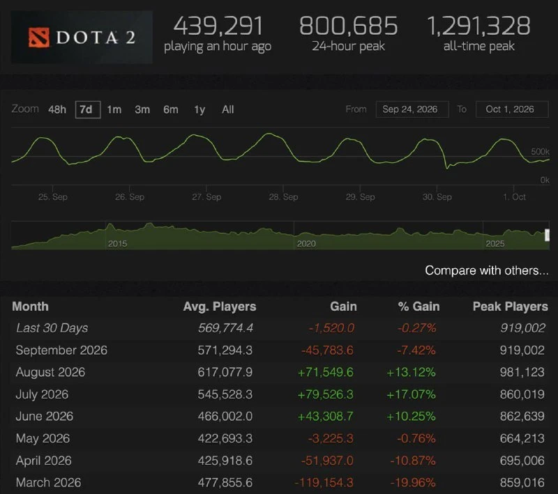Switch chart zoom to 6m
The height and width of the screenshot is (494, 558).
point(171,109)
